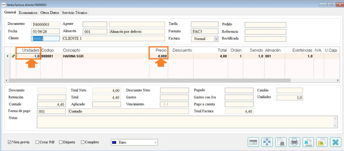Image resolution: width=344 pixels, height=151 pixels.
Task: Click the Aplazado input field
Action: 106,104
